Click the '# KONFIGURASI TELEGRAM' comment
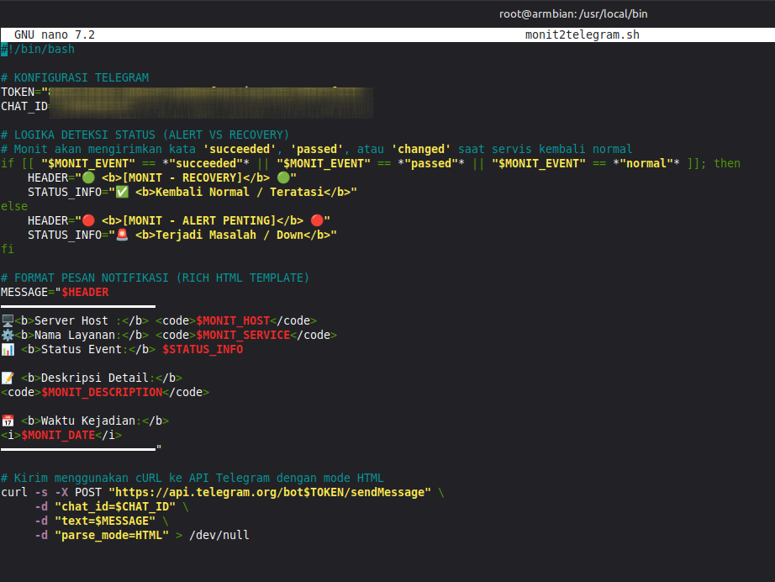775x582 pixels. tap(75, 77)
